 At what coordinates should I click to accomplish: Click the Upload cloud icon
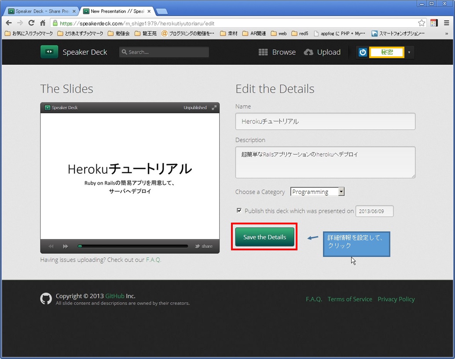coord(308,52)
